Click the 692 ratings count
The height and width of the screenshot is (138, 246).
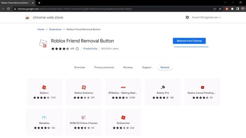pos(72,49)
